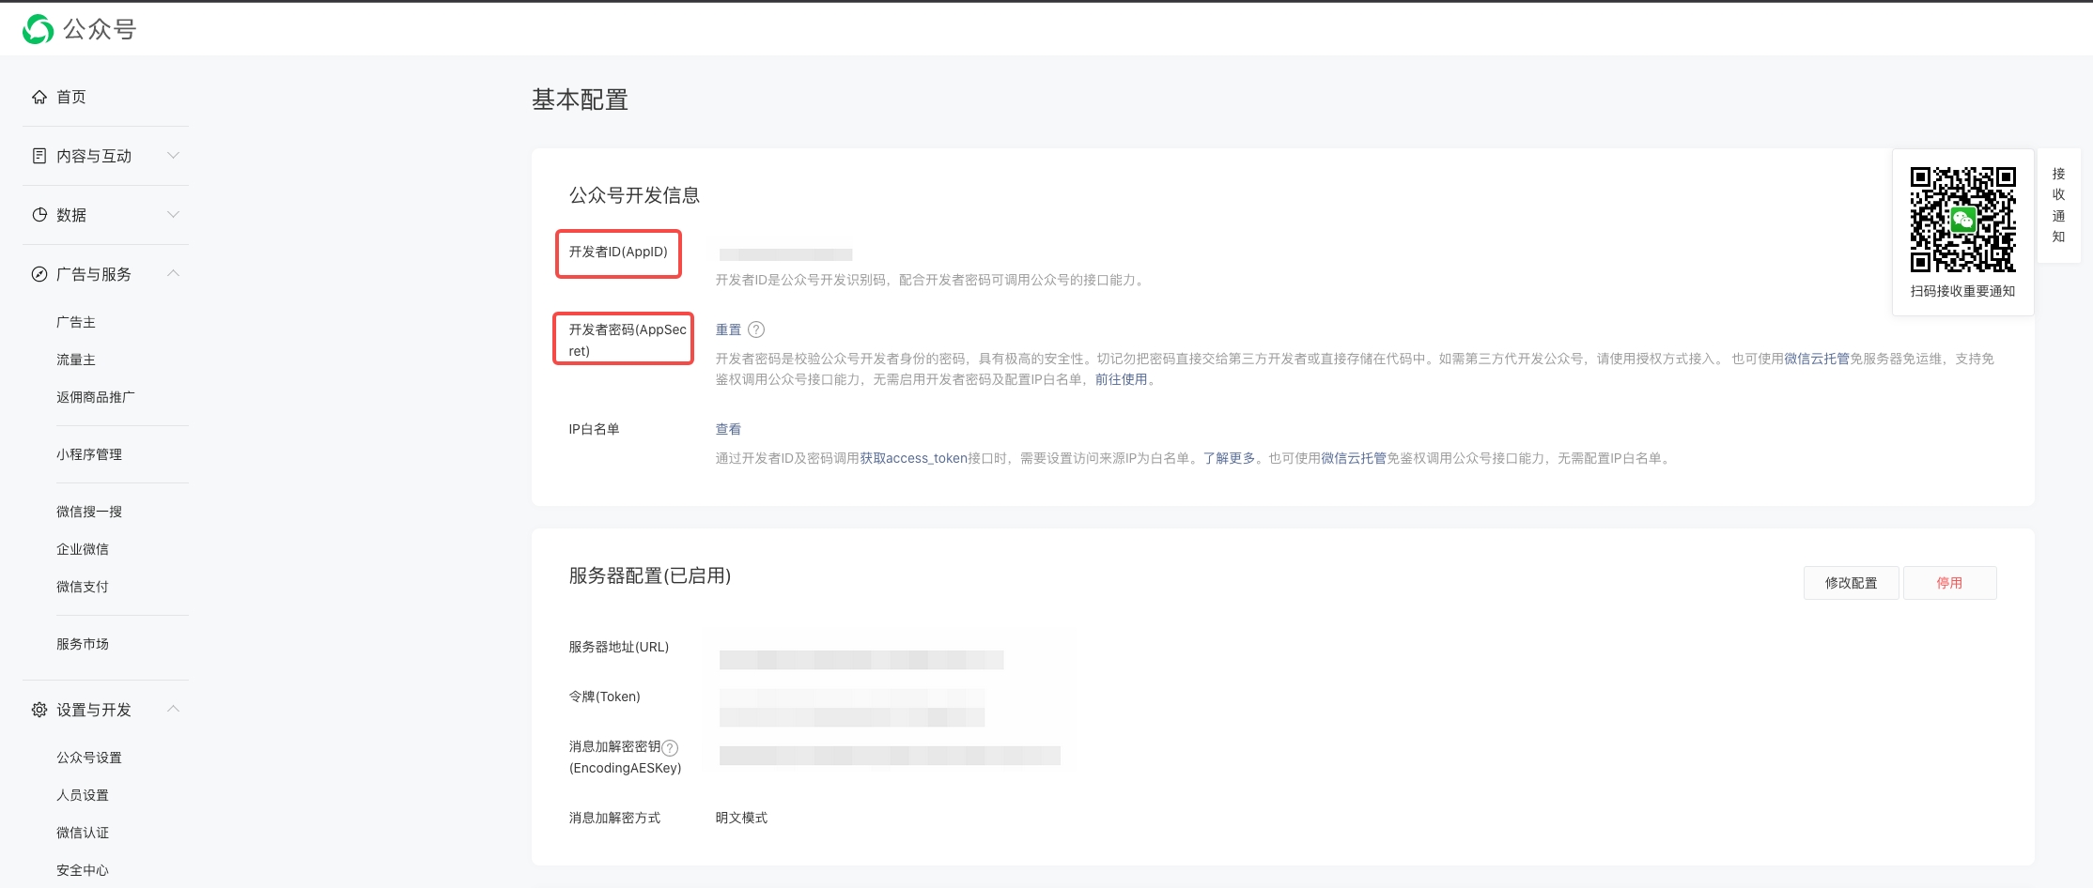This screenshot has height=888, width=2093.
Task: Click help icon beside 消息加解密密钥
Action: pos(670,748)
